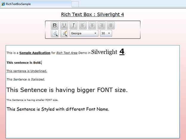This screenshot has height=140, width=186.
Task: Open a new blank browser tab
Action: (x=75, y=4)
